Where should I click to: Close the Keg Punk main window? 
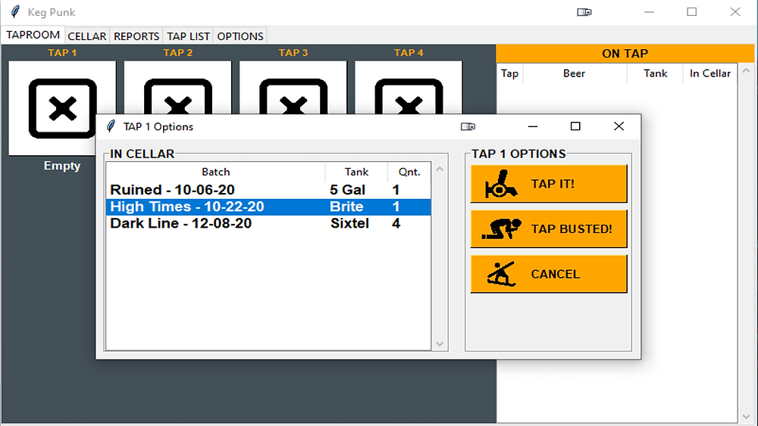(735, 12)
